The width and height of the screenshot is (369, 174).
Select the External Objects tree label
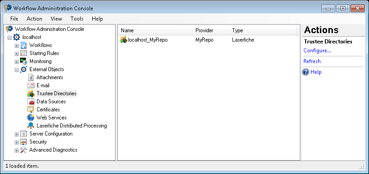[x=46, y=69]
